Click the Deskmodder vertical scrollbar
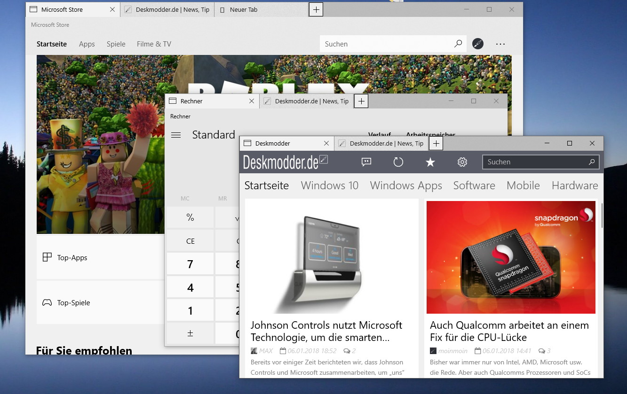Screen dimensions: 627x394 (x=602, y=215)
